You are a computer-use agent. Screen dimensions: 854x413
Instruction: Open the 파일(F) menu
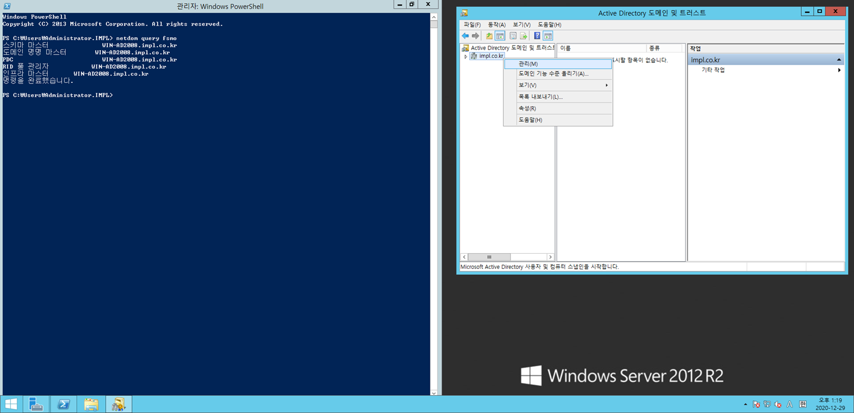(x=472, y=24)
